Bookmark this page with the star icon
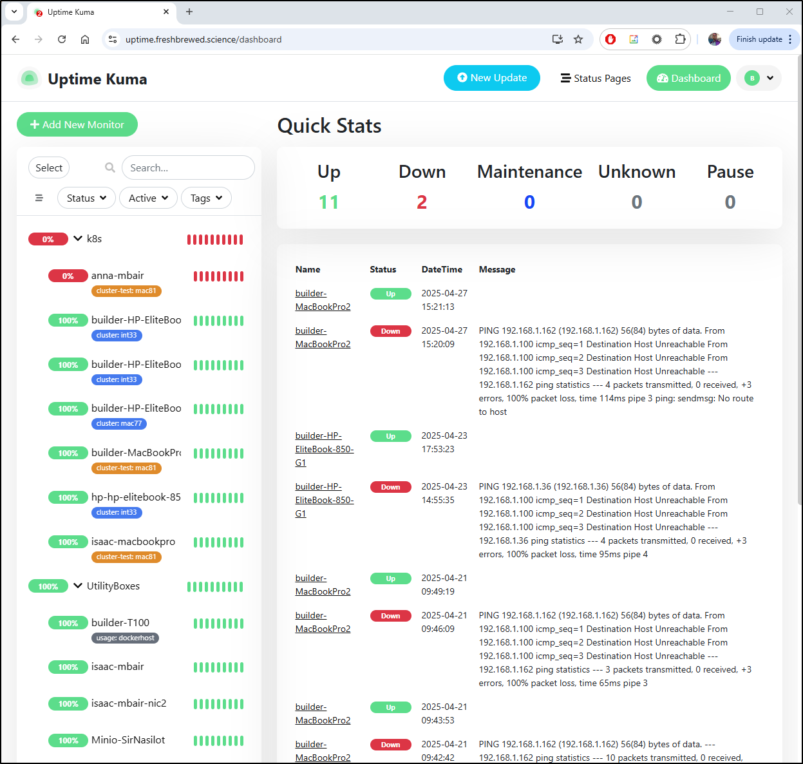 point(578,39)
